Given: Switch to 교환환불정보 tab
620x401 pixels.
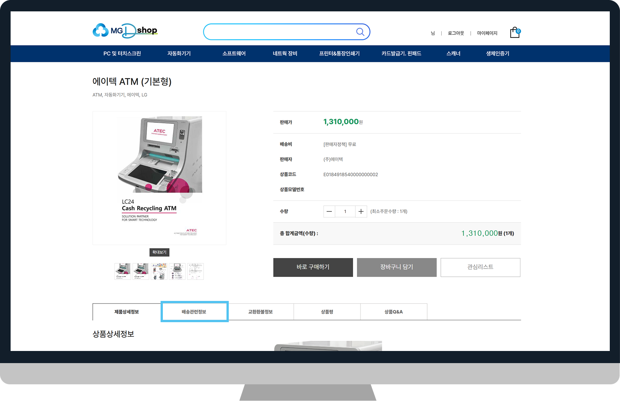Looking at the screenshot, I should (x=261, y=312).
